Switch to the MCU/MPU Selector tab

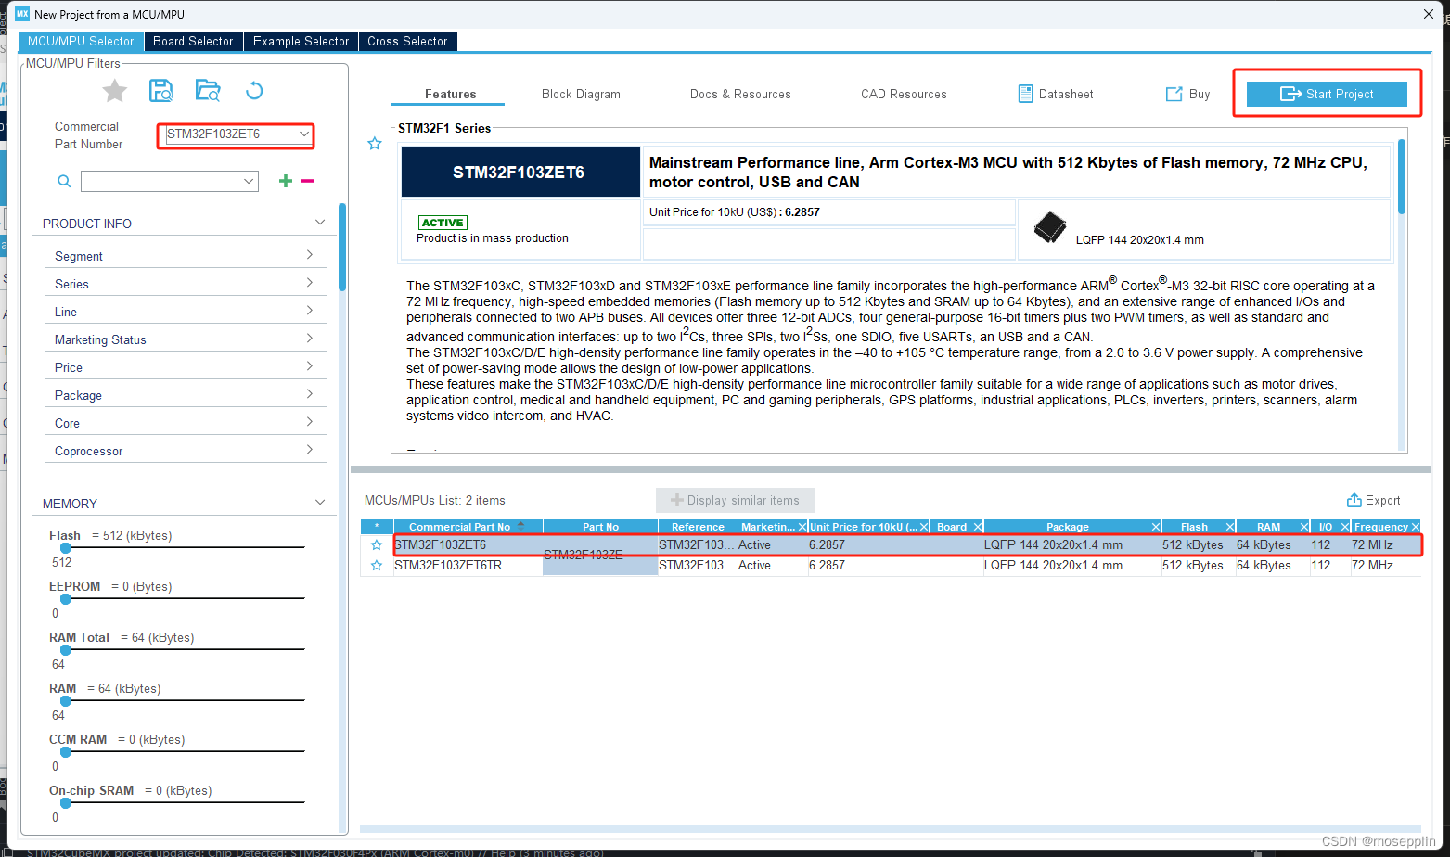tap(81, 42)
